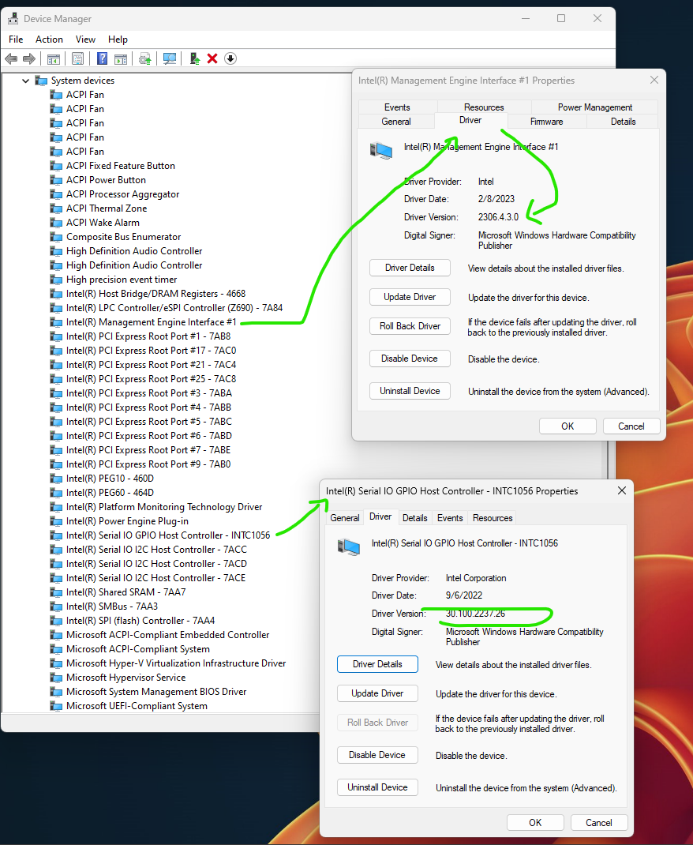This screenshot has width=693, height=845.
Task: Click Cancel in GPIO Host Controller properties dialog
Action: (x=599, y=823)
